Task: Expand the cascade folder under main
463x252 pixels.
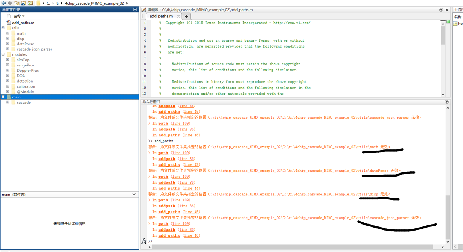Action: pyautogui.click(x=8, y=102)
